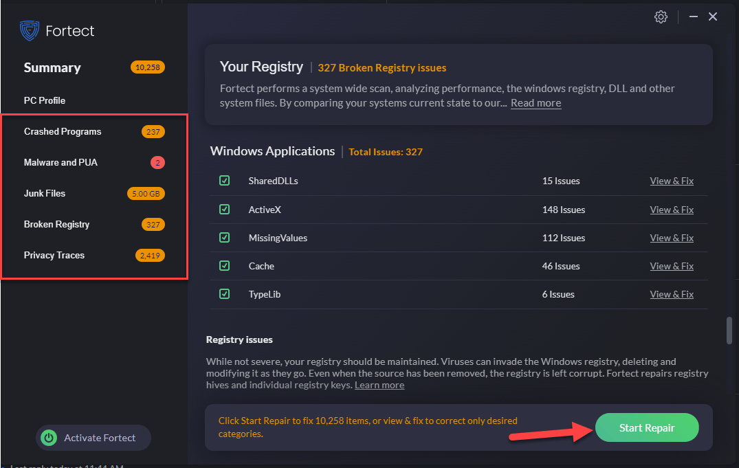Uncheck the SharedDLLs checkbox
This screenshot has width=739, height=468.
[x=224, y=181]
